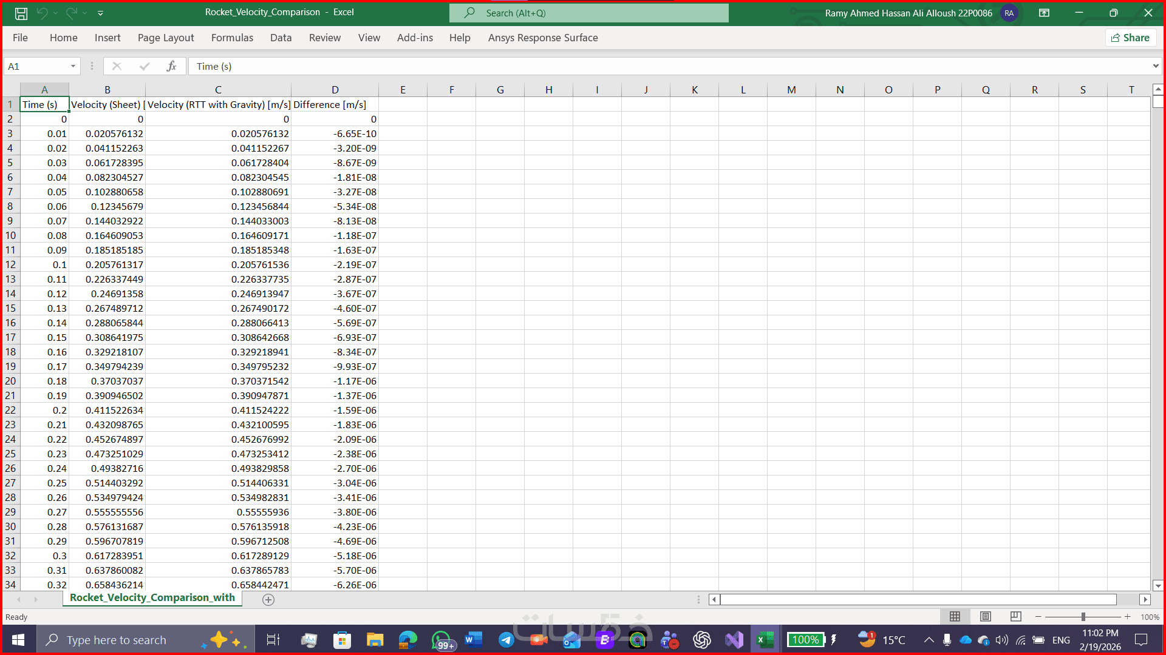
Task: Click the Insert Function fx icon
Action: point(171,66)
